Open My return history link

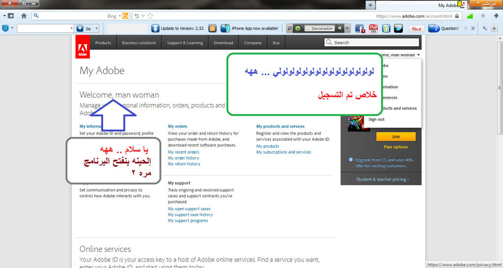pos(184,164)
